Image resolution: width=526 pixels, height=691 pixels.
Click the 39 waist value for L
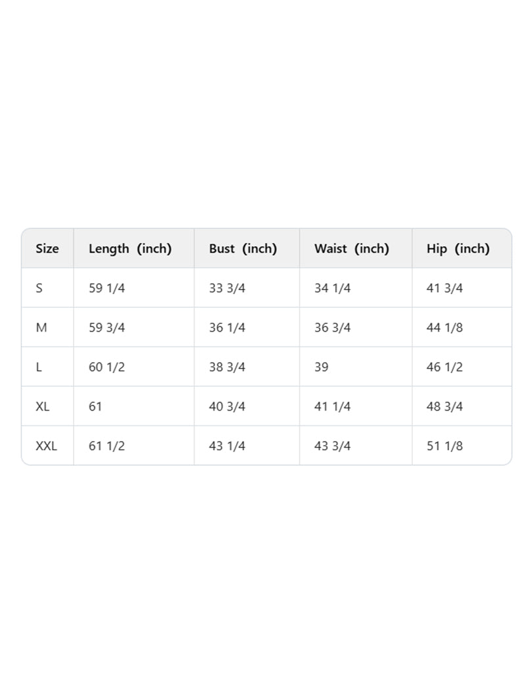point(322,367)
